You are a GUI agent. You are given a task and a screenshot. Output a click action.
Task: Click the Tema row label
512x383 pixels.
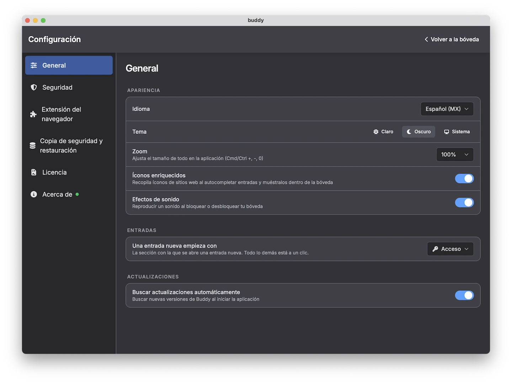click(139, 132)
